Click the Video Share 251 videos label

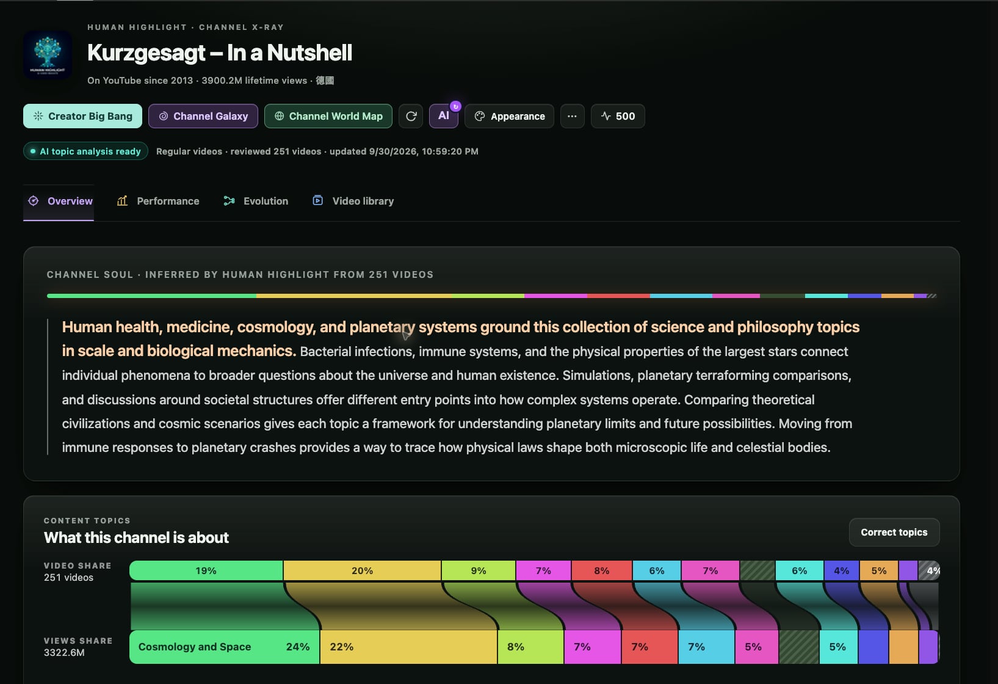pyautogui.click(x=78, y=572)
